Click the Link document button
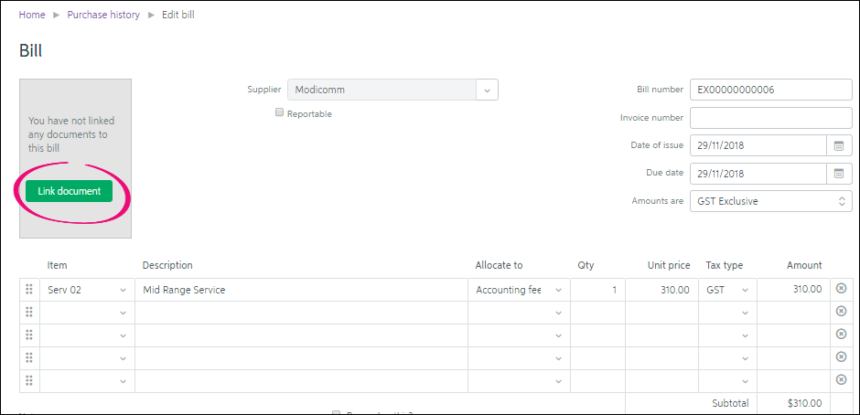Image resolution: width=860 pixels, height=415 pixels. (x=70, y=191)
